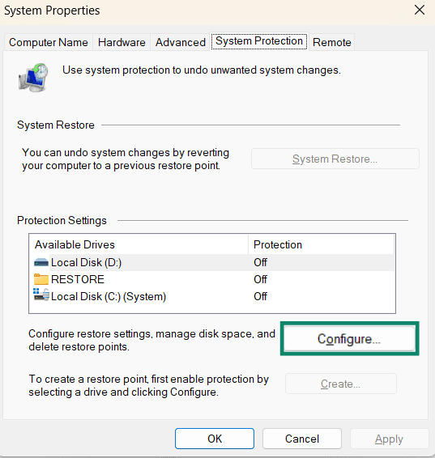Screen dimensions: 435x458
Task: Click the RESTORE folder icon
Action: coord(41,279)
